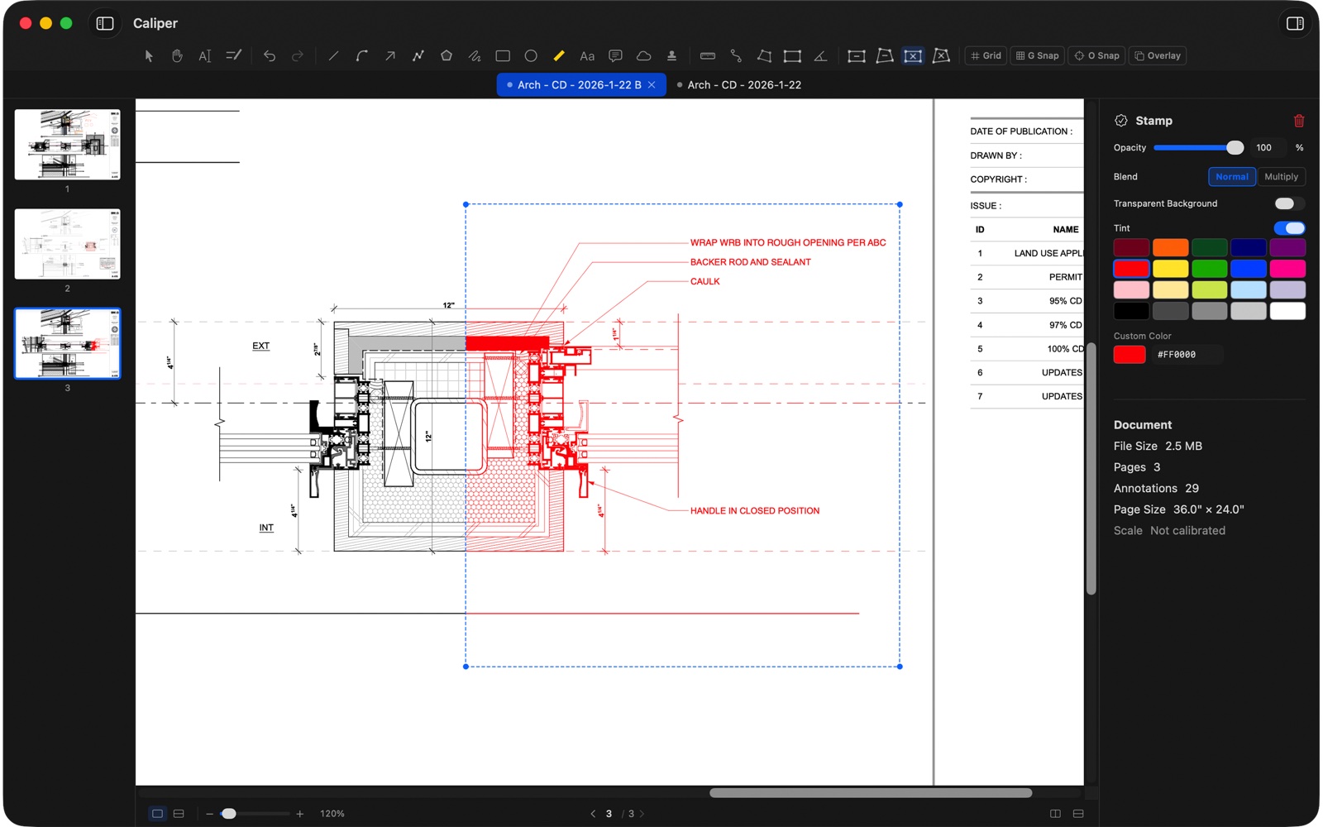Pick the black tint swatch
The width and height of the screenshot is (1323, 827).
[1131, 311]
